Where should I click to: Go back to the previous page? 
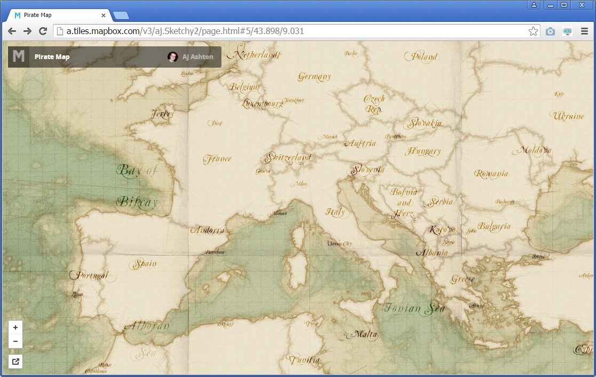(12, 31)
